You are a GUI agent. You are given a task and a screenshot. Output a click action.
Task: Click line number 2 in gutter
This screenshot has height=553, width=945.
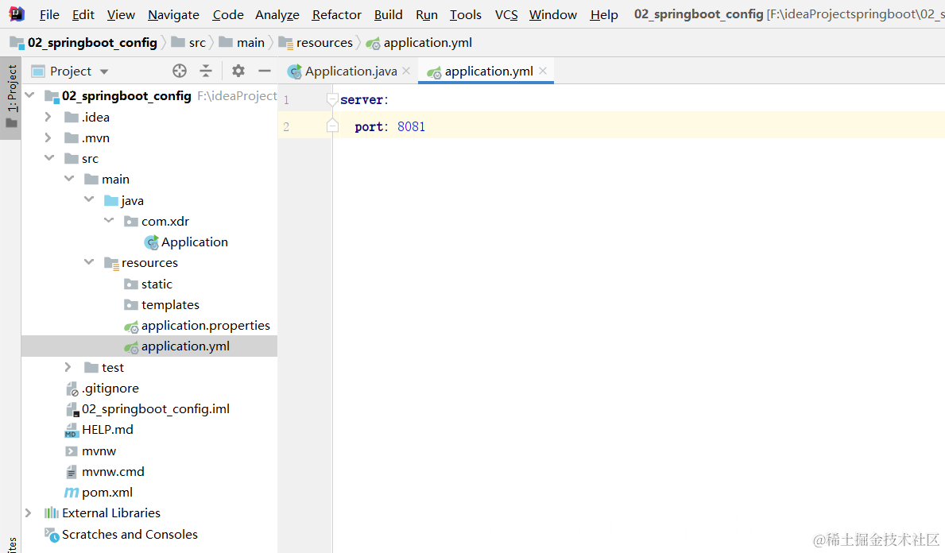(286, 127)
